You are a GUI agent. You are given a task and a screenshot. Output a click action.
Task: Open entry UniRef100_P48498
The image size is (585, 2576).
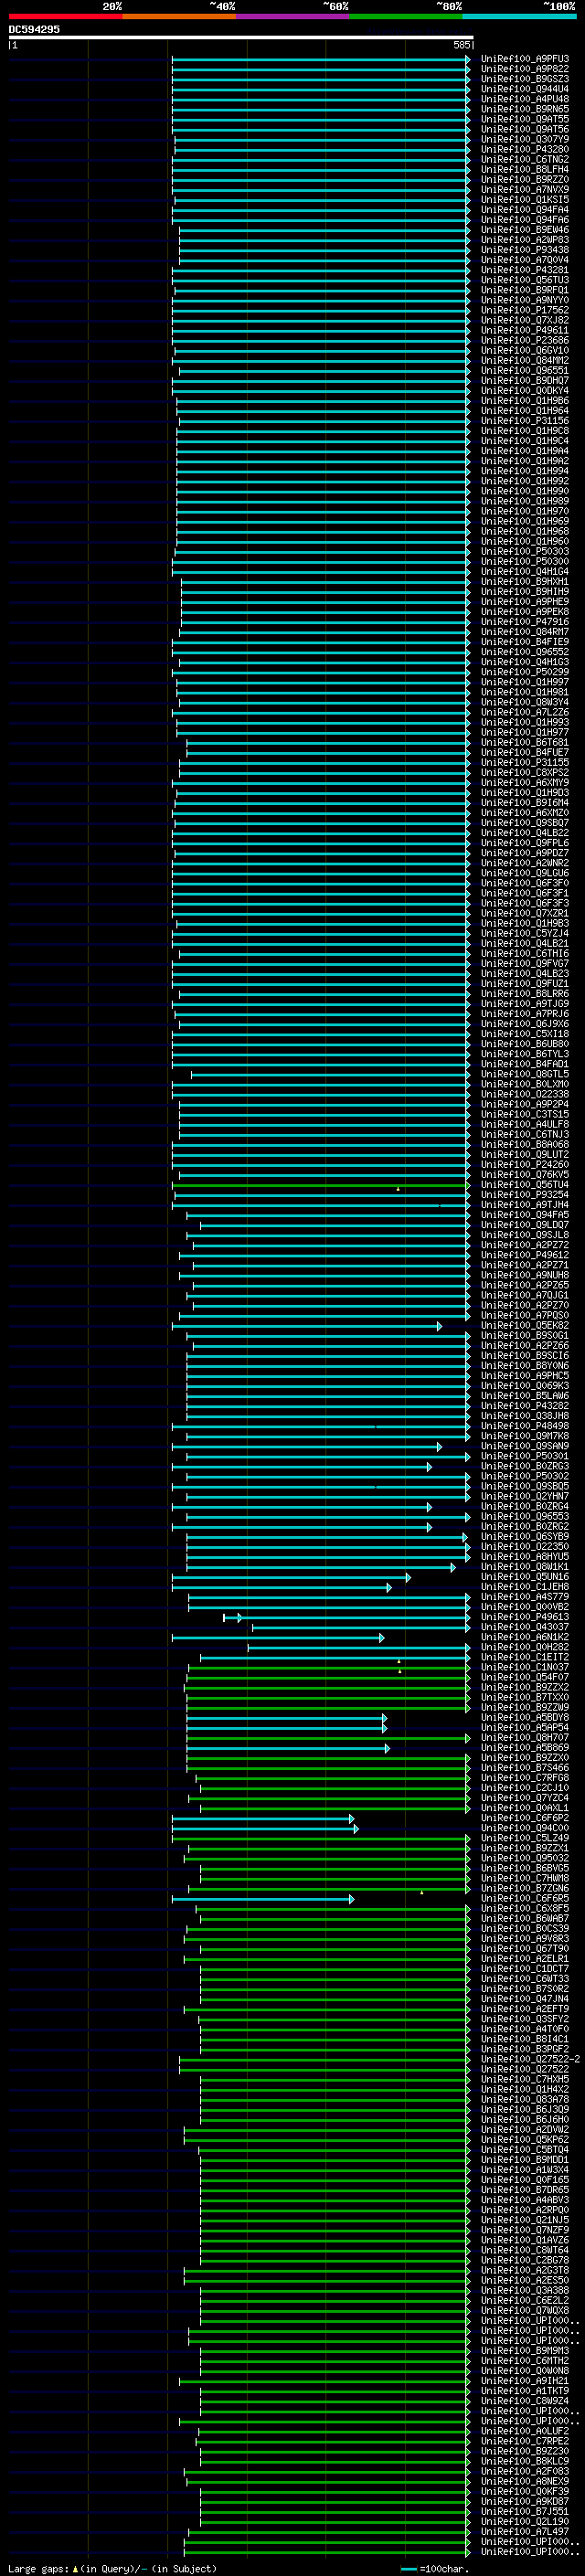[x=525, y=1426]
